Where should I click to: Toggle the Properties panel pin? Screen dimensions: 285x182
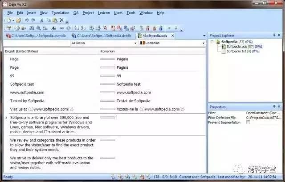[274, 107]
